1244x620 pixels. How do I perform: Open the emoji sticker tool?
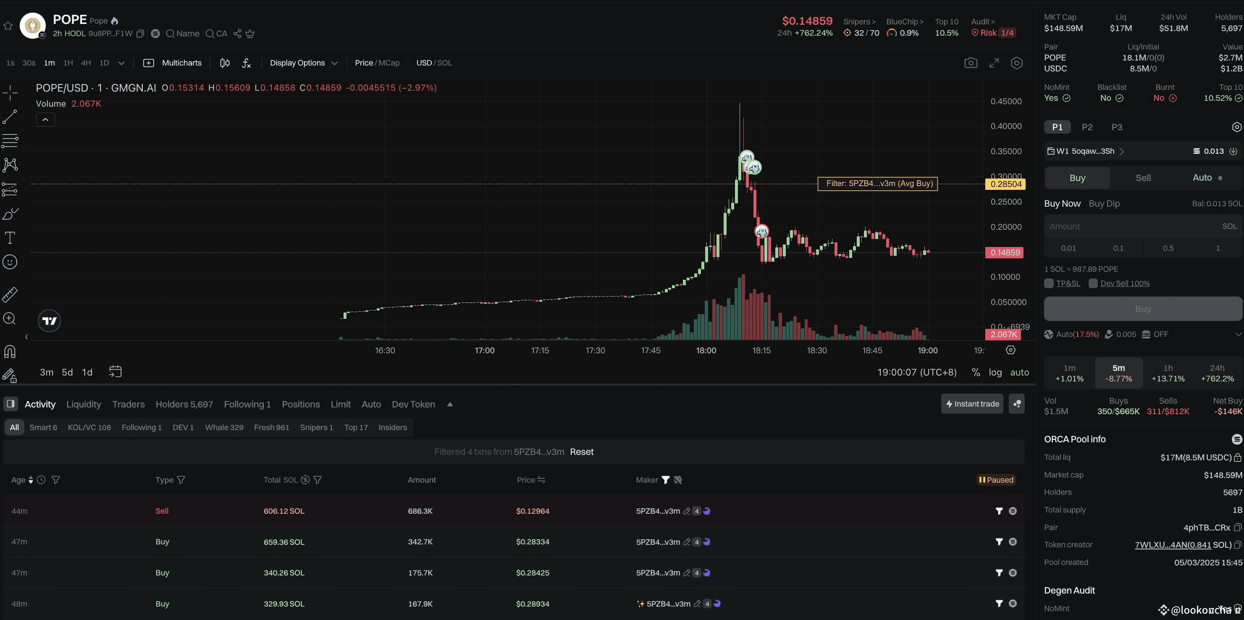tap(10, 262)
